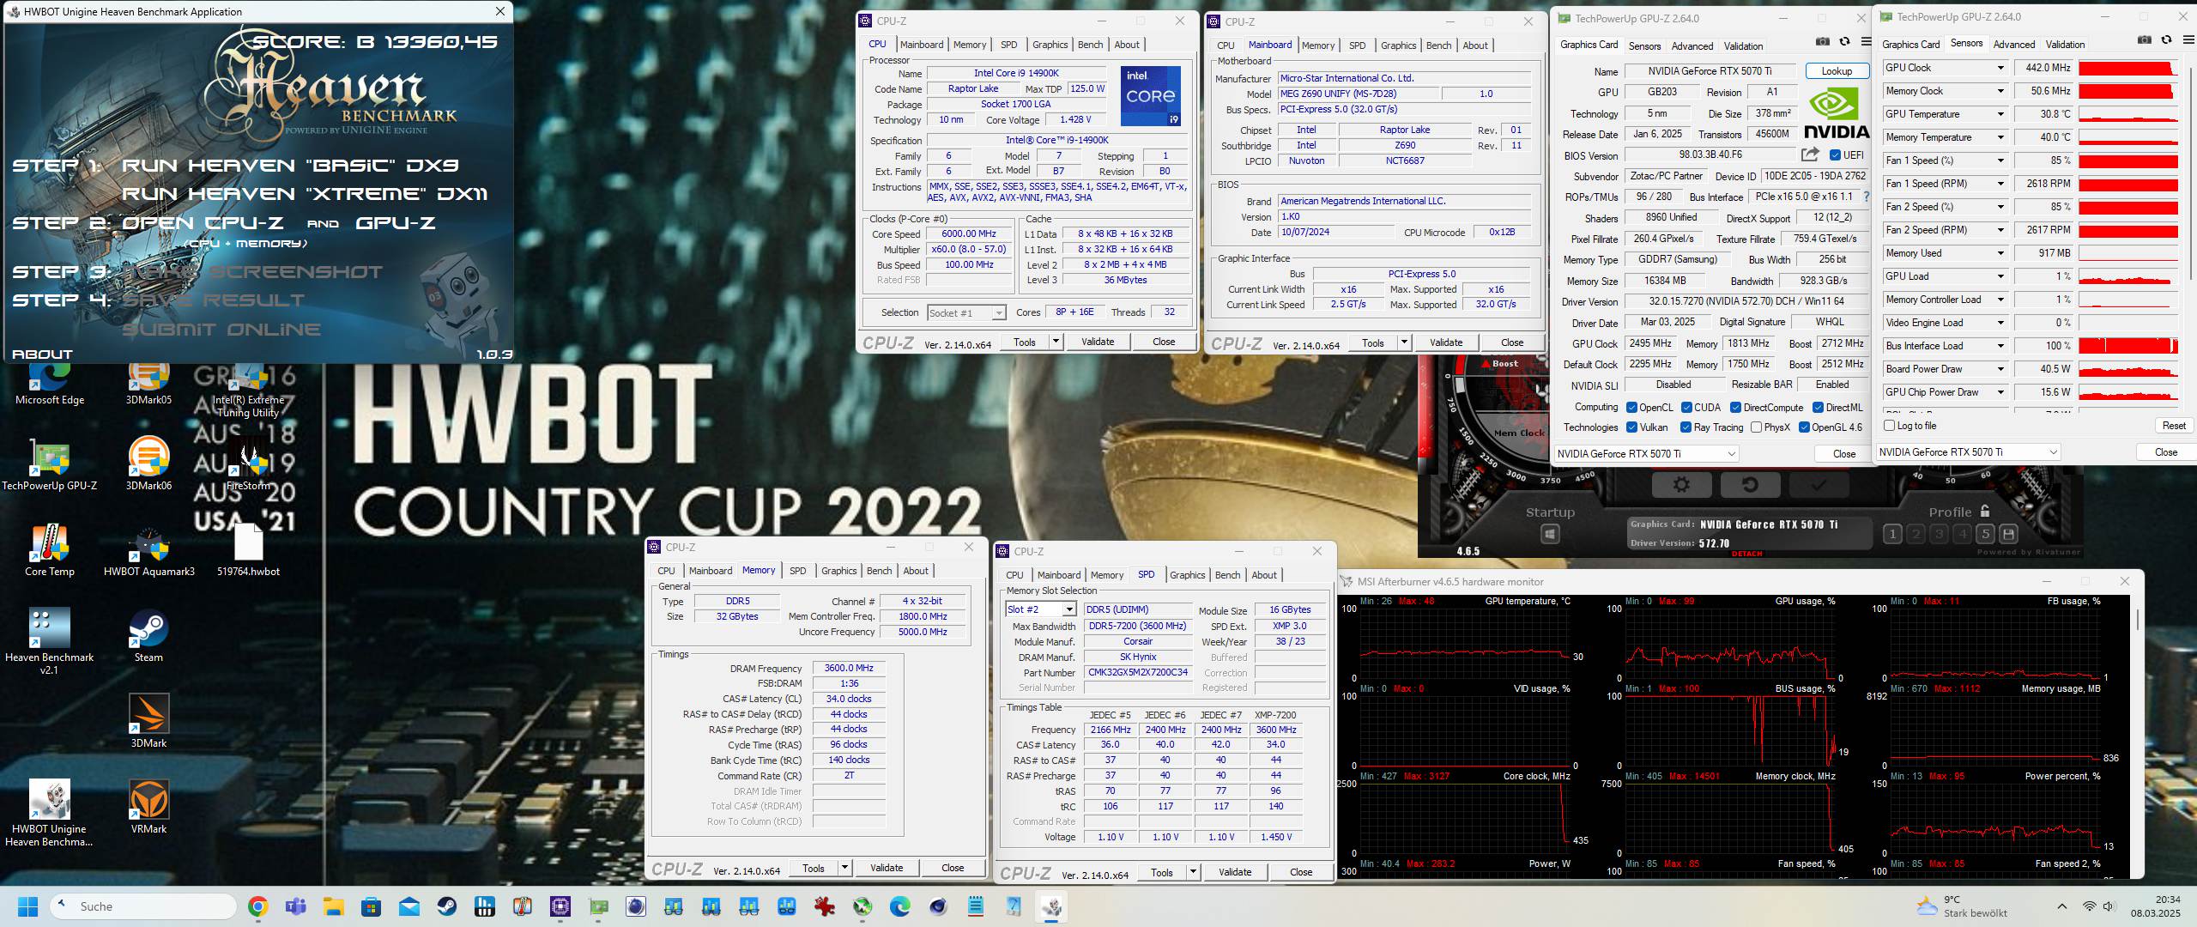Click Run Heaven Basic DX9 step
This screenshot has width=2197, height=927.
click(x=291, y=166)
